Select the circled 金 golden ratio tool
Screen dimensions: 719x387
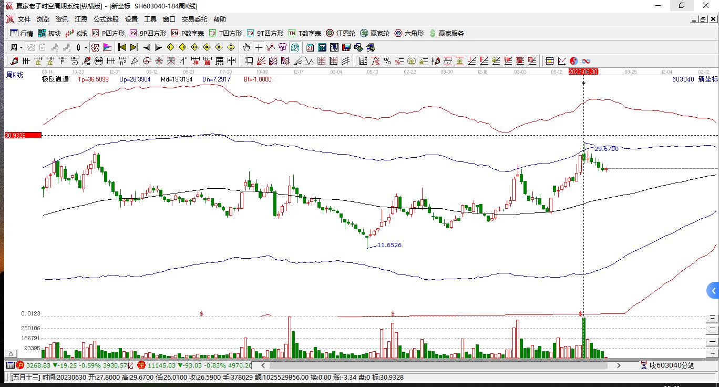click(x=411, y=61)
